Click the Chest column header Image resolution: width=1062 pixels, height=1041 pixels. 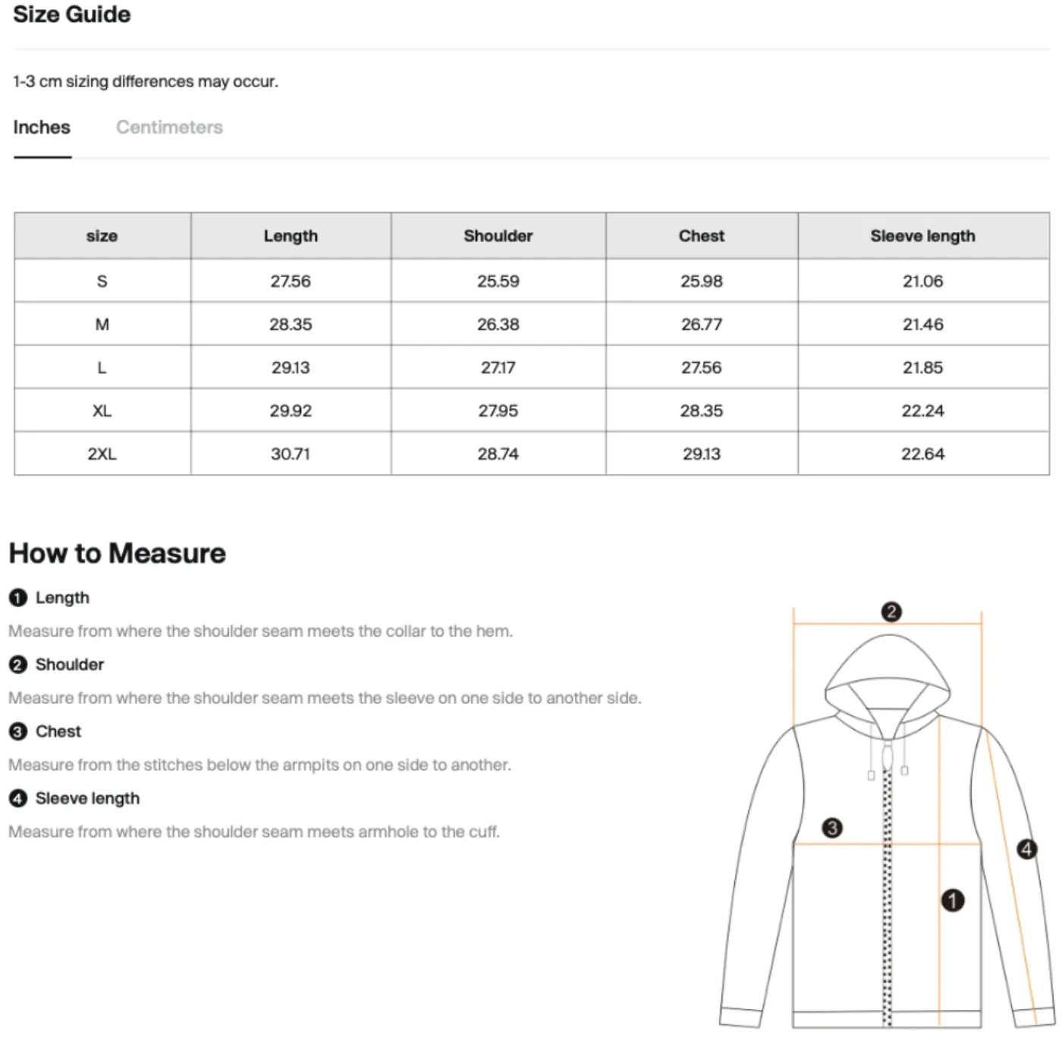[701, 236]
